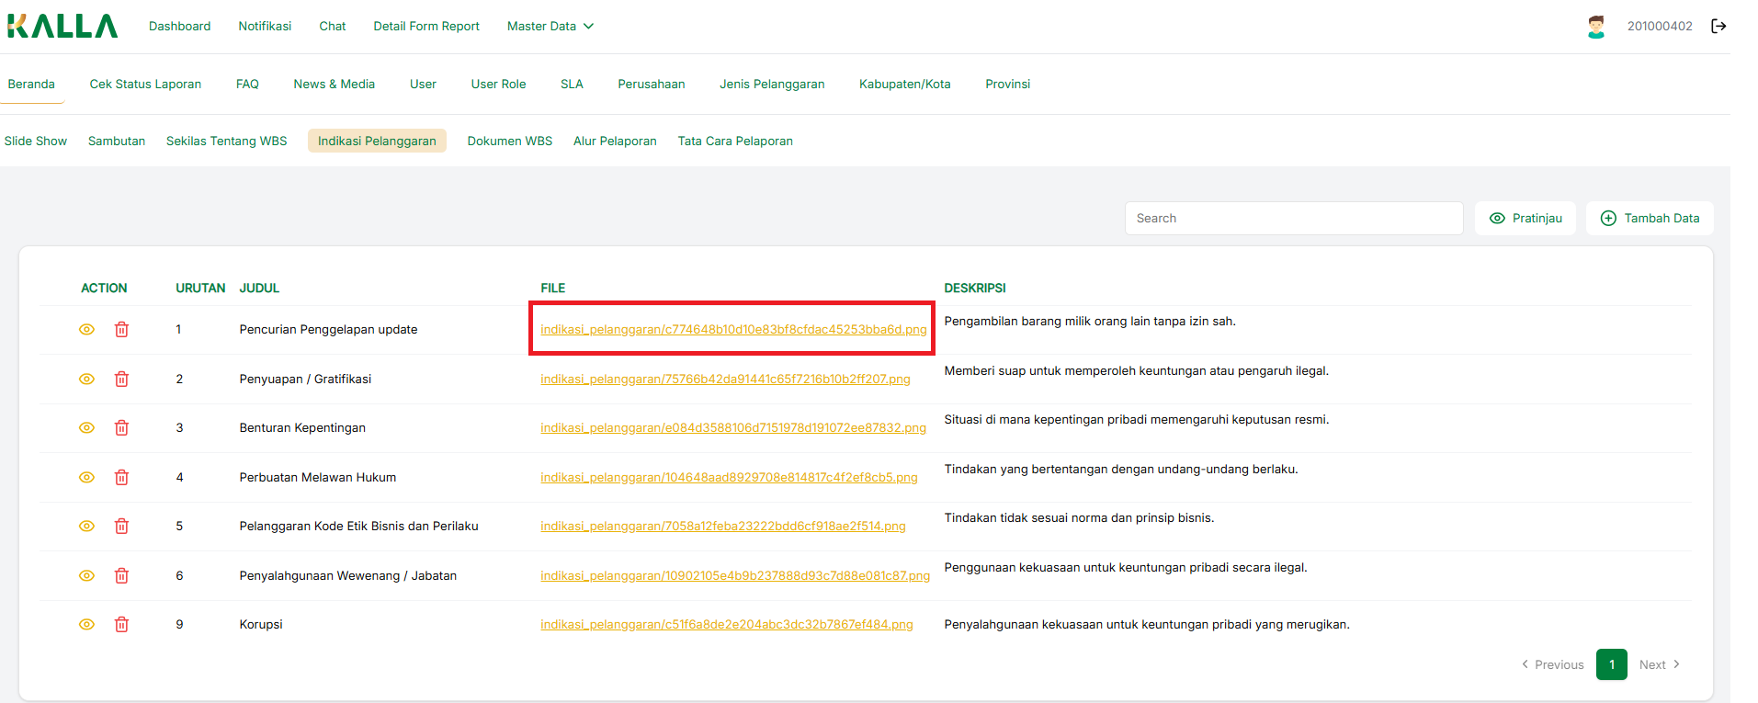Open the Korupsi PNG file link
Image resolution: width=1758 pixels, height=703 pixels.
[726, 624]
